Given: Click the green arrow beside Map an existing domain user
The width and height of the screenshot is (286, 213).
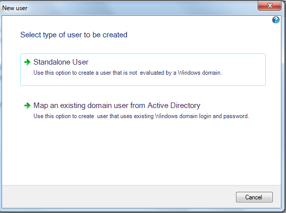Looking at the screenshot, I should tap(27, 105).
